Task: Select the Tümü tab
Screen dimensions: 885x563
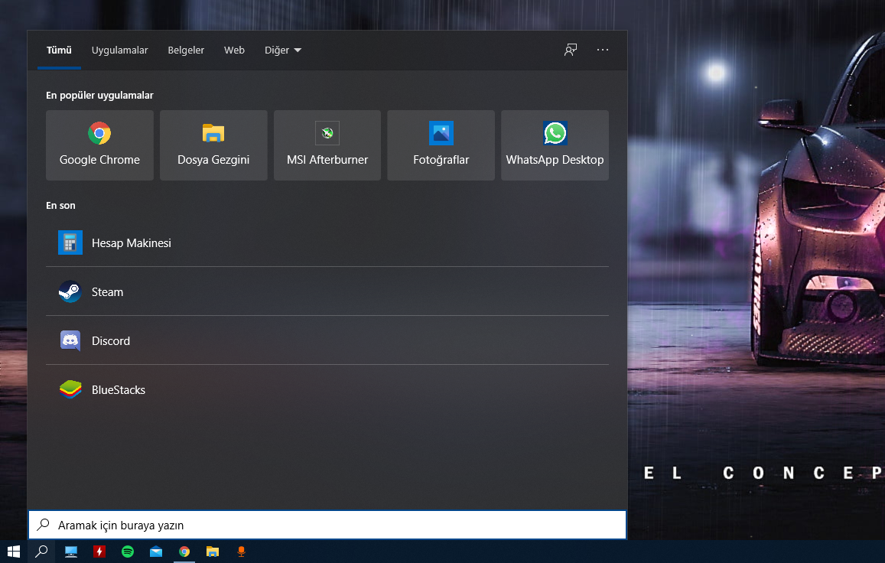Action: [59, 50]
